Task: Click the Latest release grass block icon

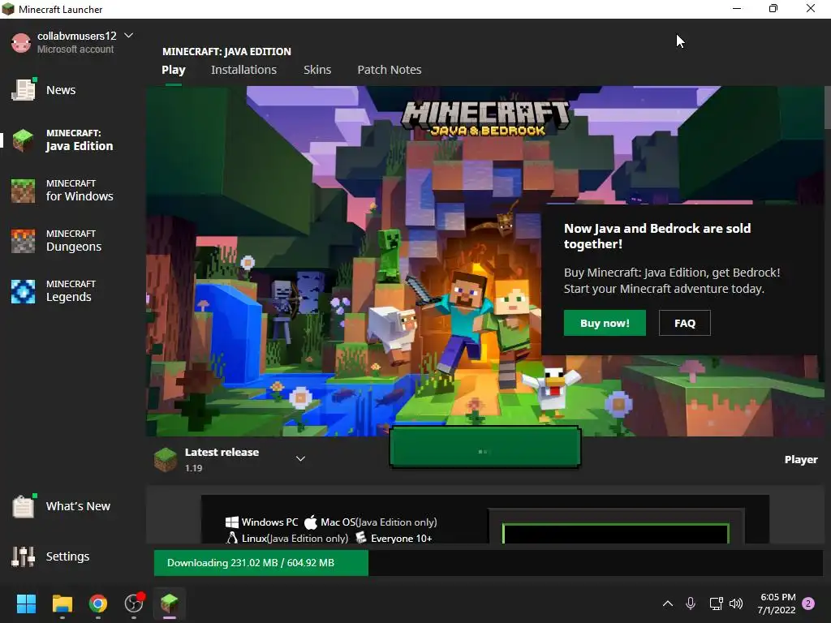Action: (x=166, y=459)
